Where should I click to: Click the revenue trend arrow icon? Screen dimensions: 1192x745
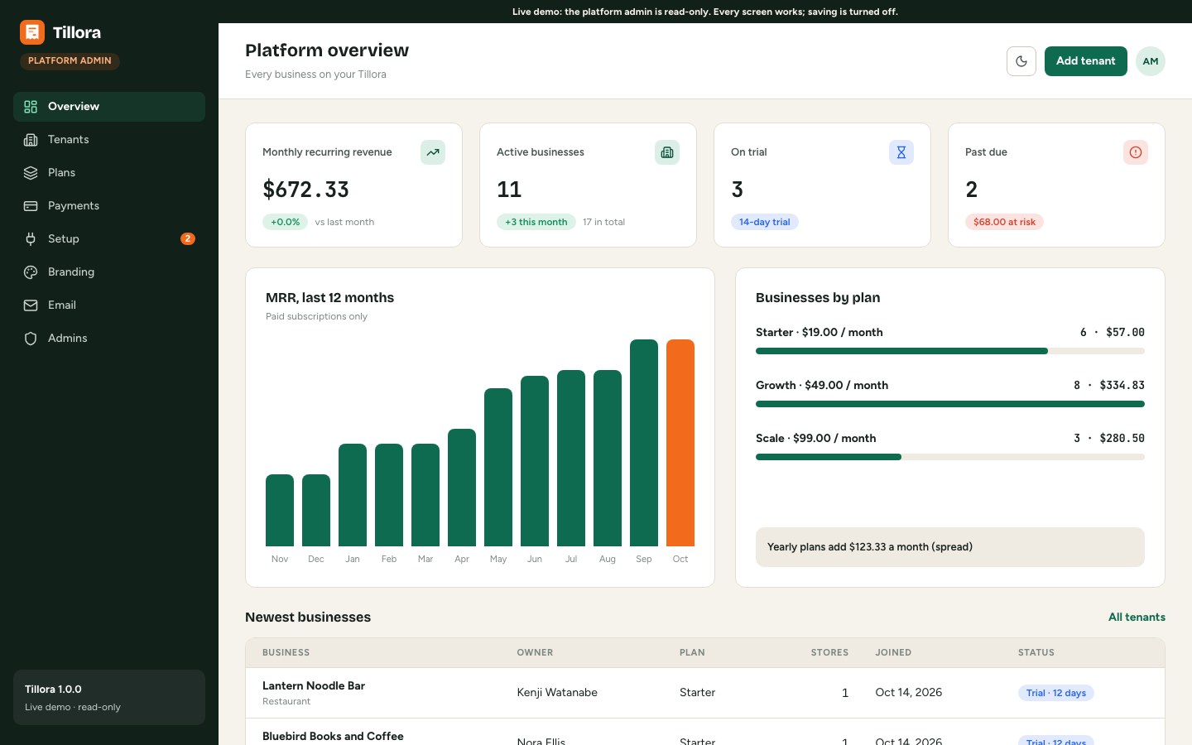tap(433, 152)
